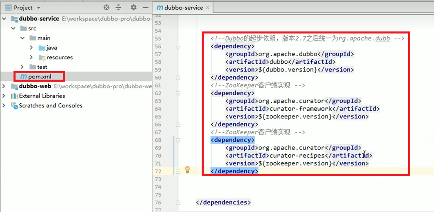Click on curator-recipes artifactId text
The width and height of the screenshot is (434, 212).
tap(297, 156)
